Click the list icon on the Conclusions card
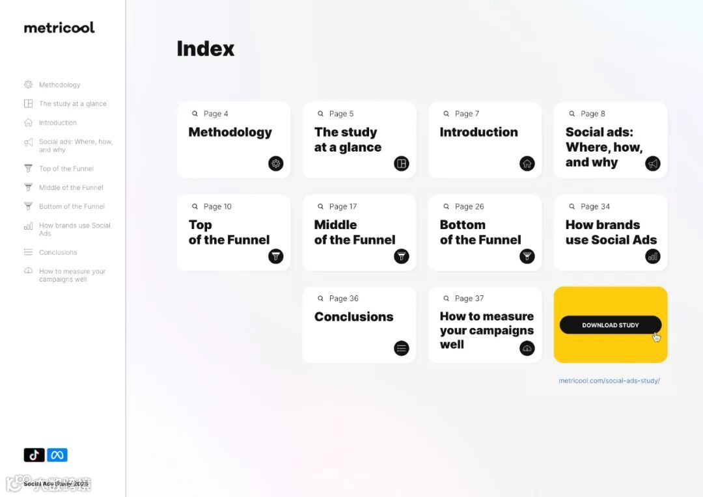The height and width of the screenshot is (497, 703). click(x=402, y=348)
